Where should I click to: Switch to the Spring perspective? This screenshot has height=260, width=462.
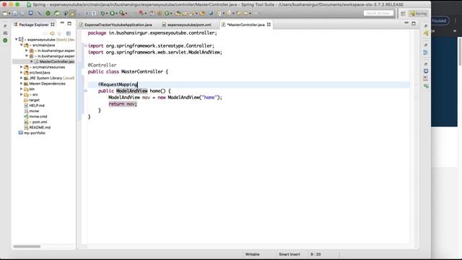[419, 14]
